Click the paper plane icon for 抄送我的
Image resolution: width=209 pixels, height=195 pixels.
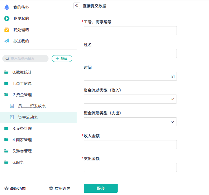pyautogui.click(x=7, y=41)
